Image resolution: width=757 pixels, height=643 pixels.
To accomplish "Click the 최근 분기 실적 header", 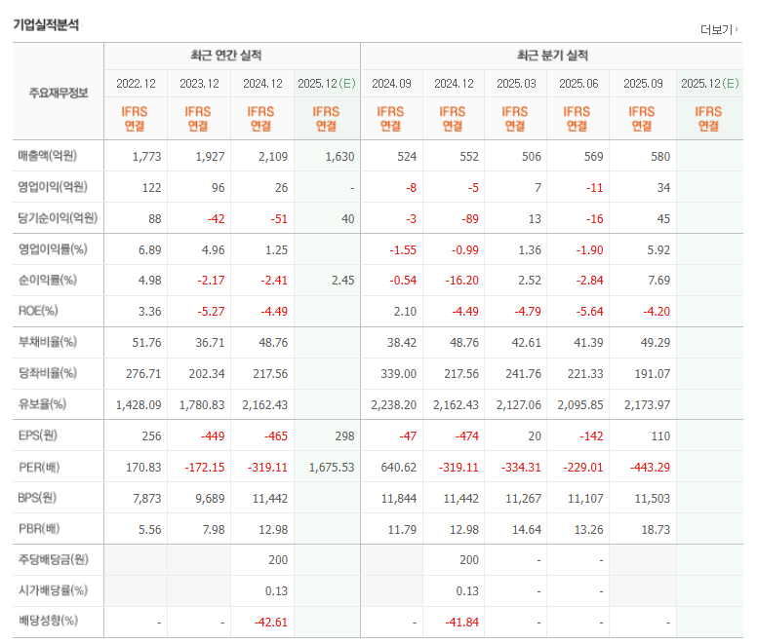I will (x=552, y=56).
